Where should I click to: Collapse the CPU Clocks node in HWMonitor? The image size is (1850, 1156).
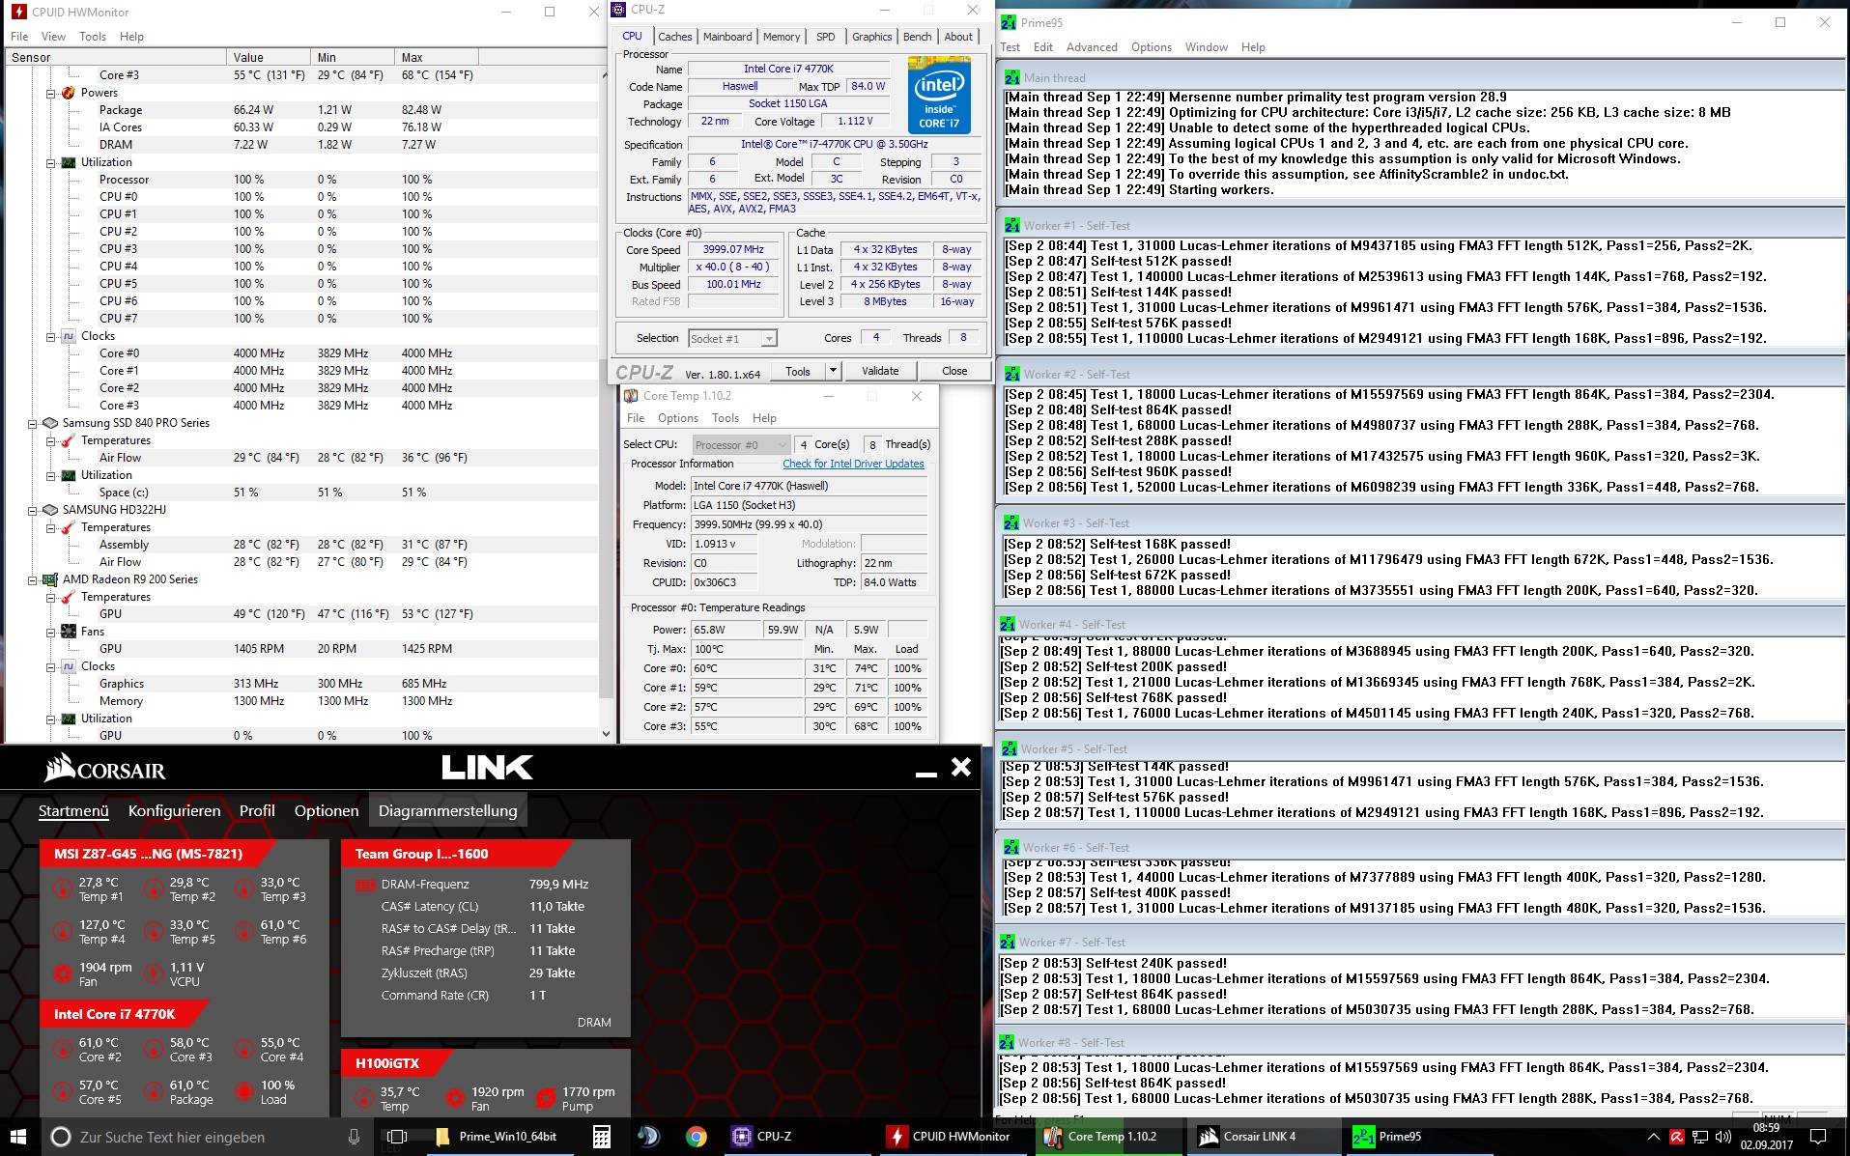pos(50,336)
